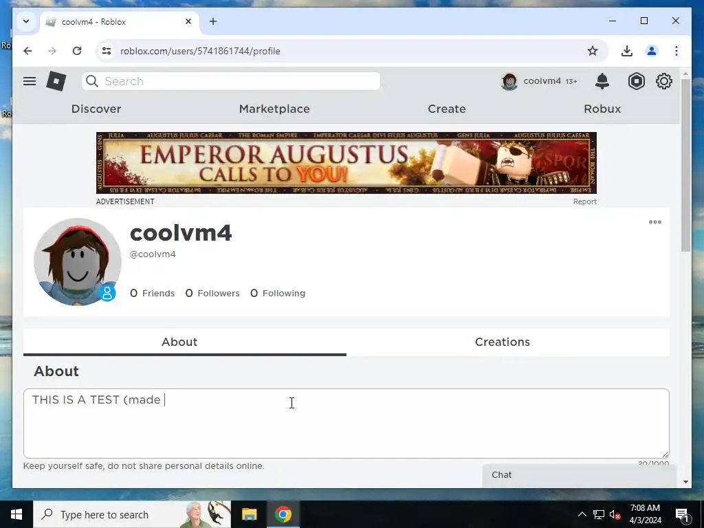View the 0 Friends list
Screen dimensions: 704x528
coord(152,293)
